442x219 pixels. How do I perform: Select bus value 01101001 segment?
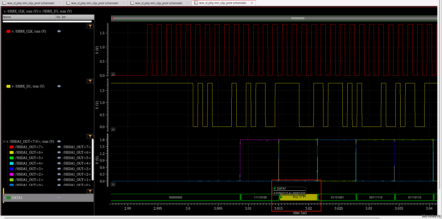click(337, 197)
